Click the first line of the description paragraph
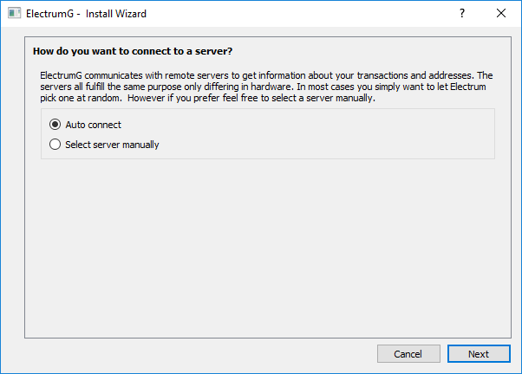 (x=260, y=75)
